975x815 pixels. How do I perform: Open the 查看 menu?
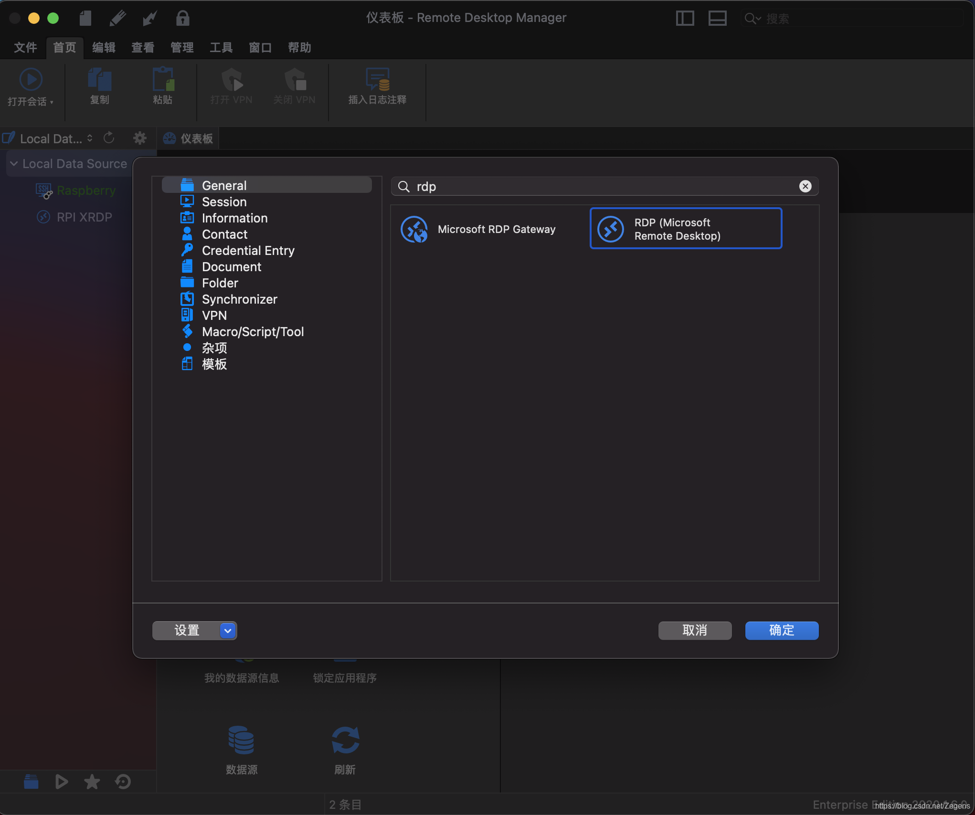coord(143,47)
